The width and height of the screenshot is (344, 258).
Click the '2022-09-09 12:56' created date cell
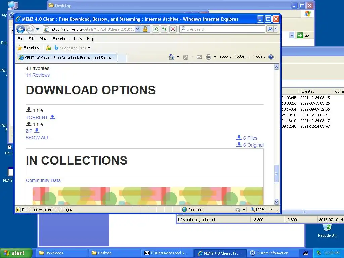315,109
